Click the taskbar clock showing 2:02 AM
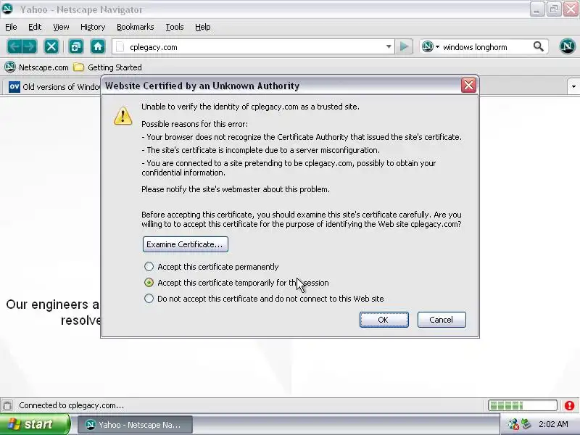This screenshot has height=435, width=580. click(x=553, y=424)
